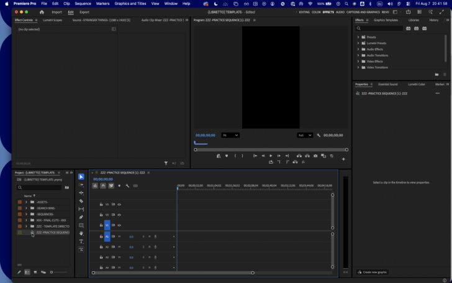
Task: Expand the -ASSETS- bin
Action: click(26, 202)
